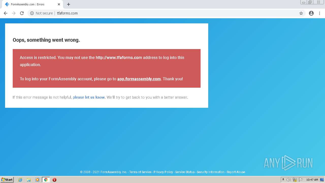The height and width of the screenshot is (183, 325).
Task: Click the show desktop icon beside the clock
Action: tap(322, 180)
